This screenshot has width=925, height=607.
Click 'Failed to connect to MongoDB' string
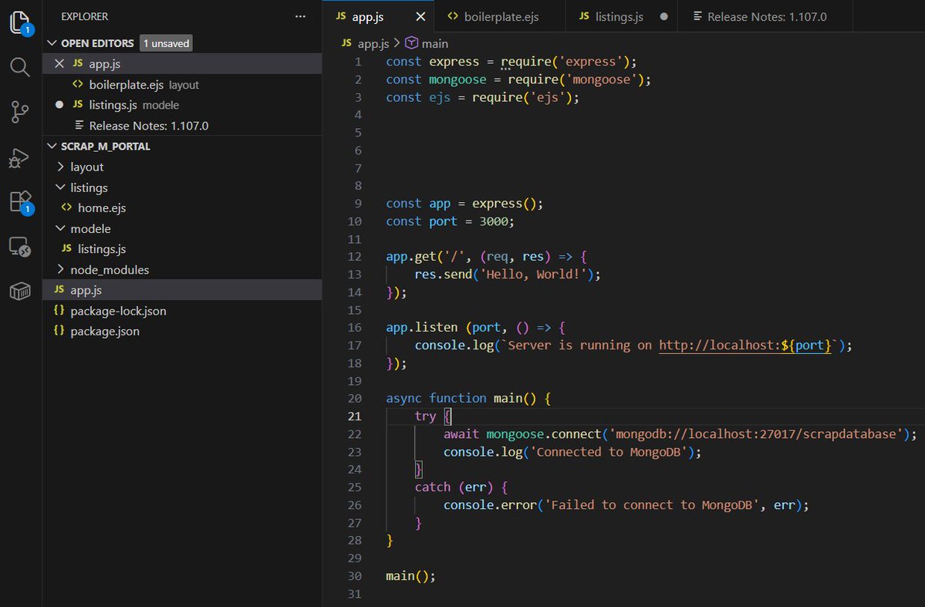point(652,505)
